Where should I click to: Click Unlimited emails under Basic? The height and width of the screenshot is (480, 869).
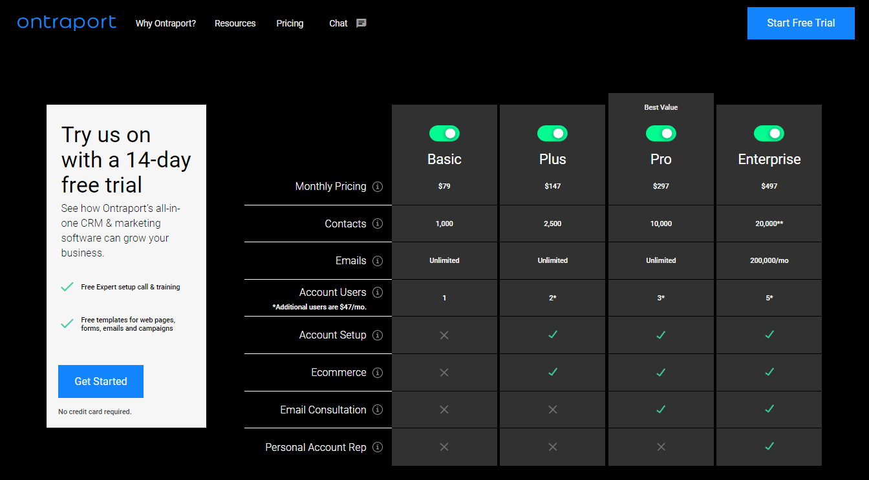(x=444, y=260)
